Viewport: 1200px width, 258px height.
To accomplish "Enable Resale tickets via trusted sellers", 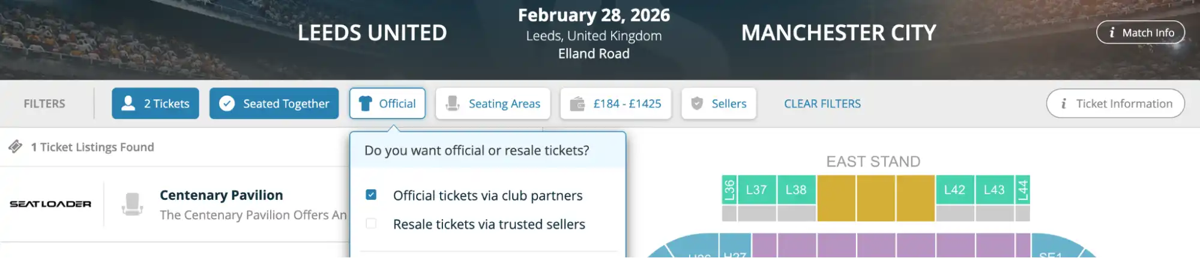I will 371,224.
